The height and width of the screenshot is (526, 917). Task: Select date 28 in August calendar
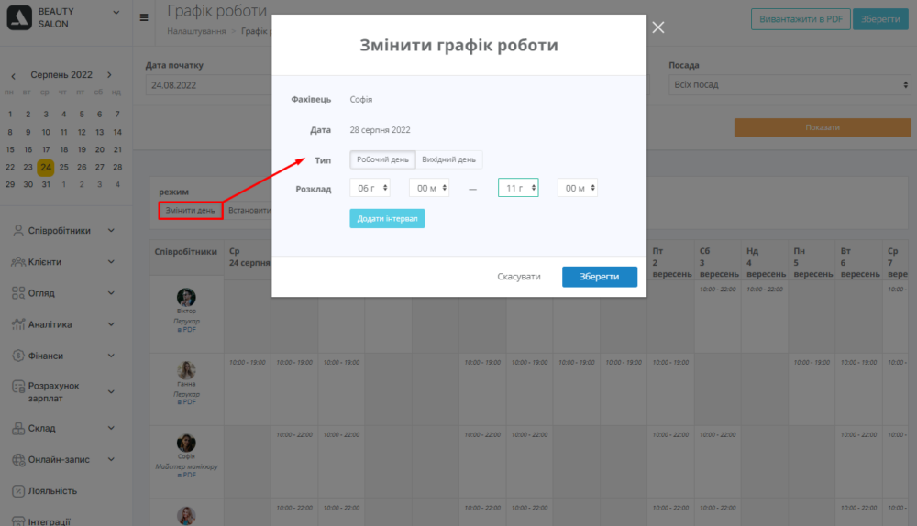click(117, 167)
